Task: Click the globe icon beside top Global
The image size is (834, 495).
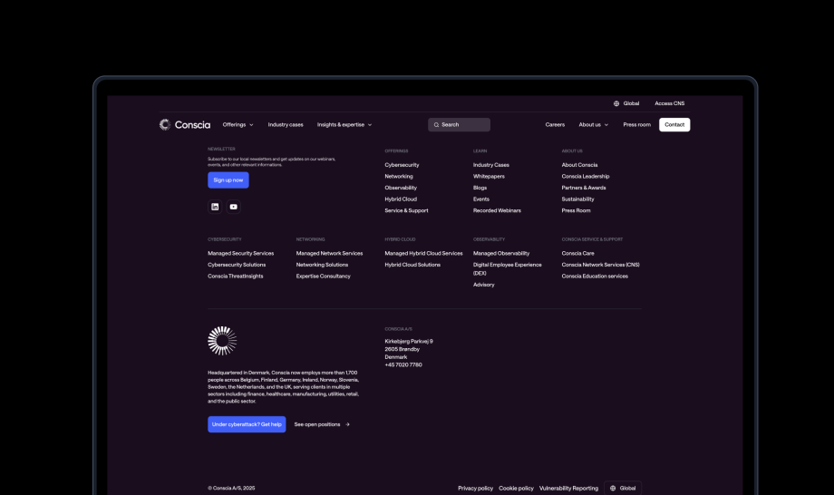Action: (x=616, y=103)
